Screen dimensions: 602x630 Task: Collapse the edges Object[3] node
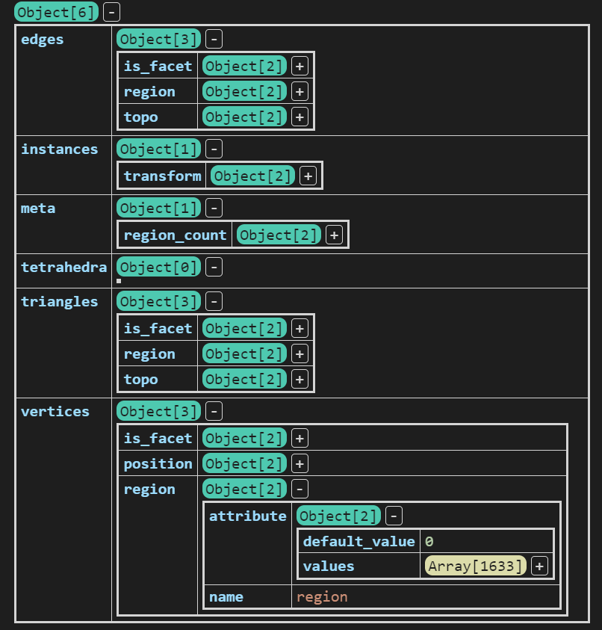coord(214,40)
